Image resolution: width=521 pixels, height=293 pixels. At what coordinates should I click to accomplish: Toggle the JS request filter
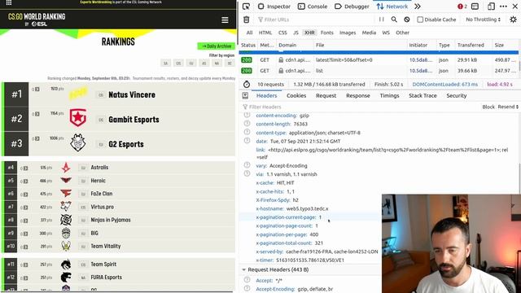(296, 33)
